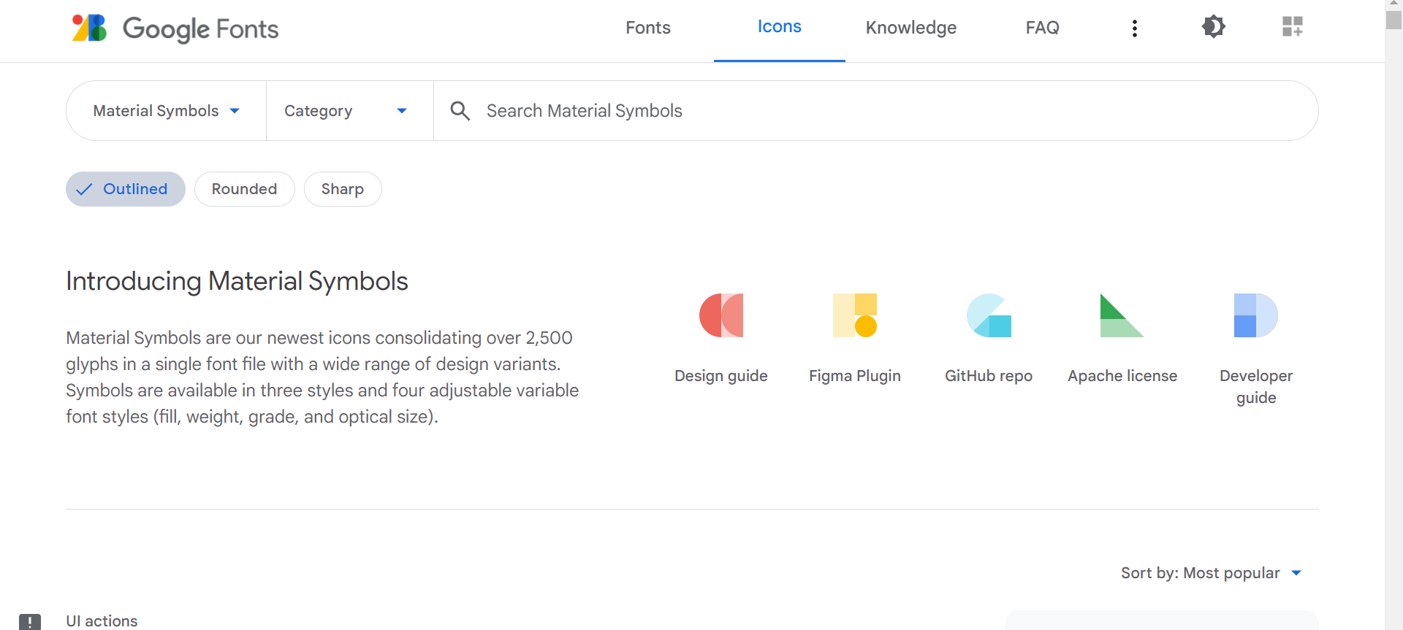Select the Outlined style chip
The image size is (1403, 630).
click(126, 189)
